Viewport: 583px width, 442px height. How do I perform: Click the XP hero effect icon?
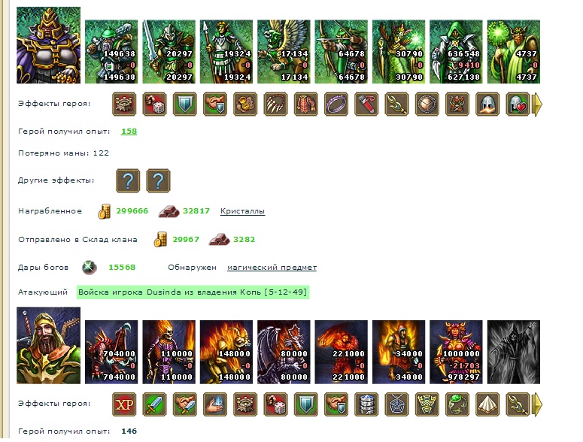click(124, 404)
